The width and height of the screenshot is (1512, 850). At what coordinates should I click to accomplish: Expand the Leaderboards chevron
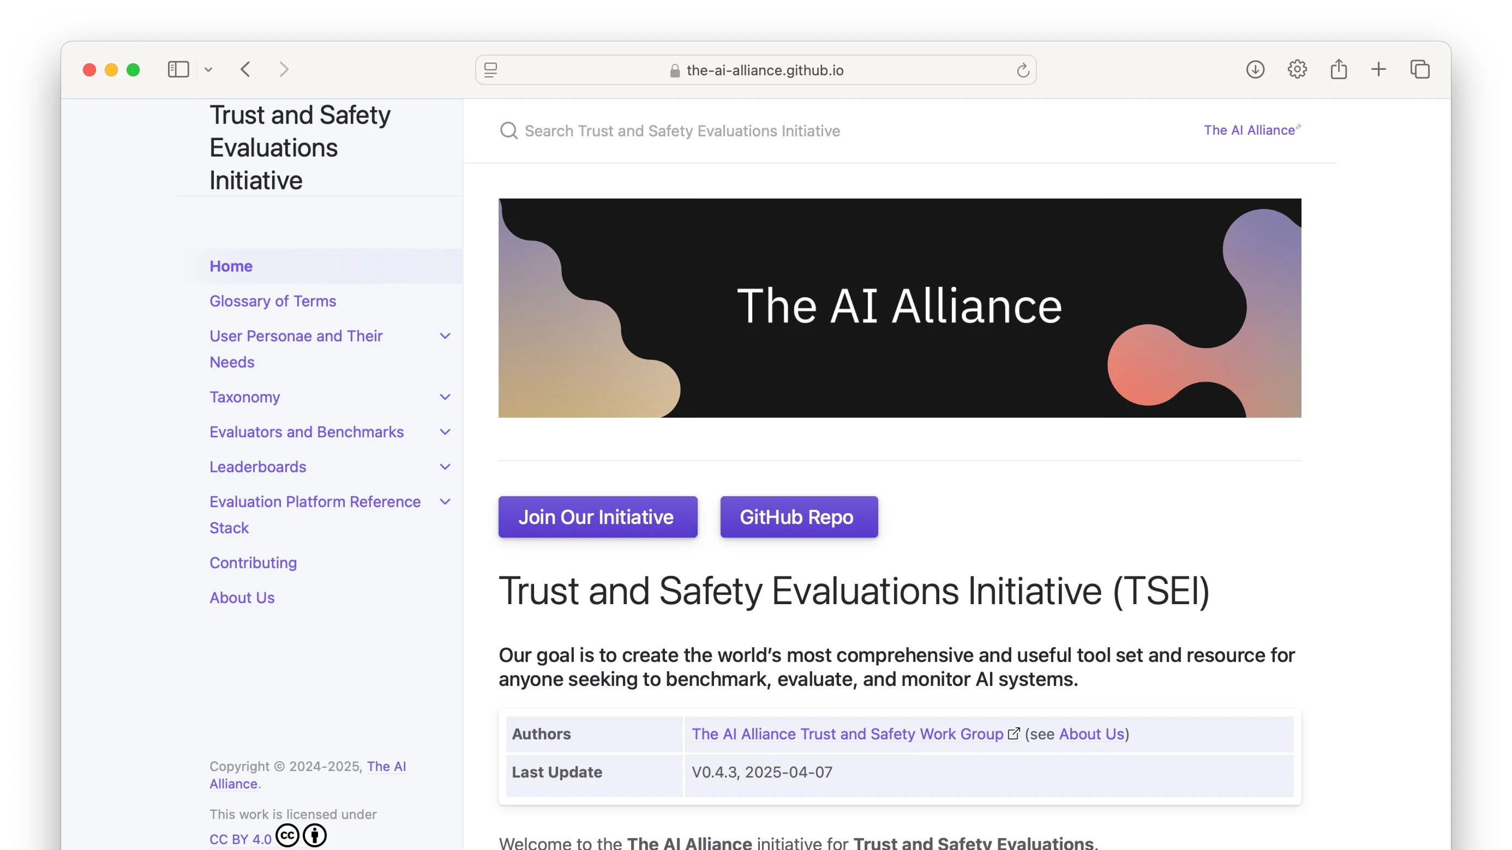[x=445, y=467]
